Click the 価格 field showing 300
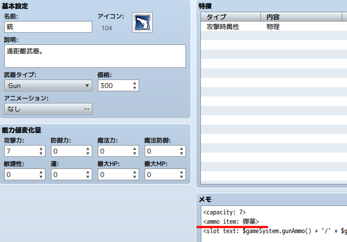This screenshot has height=242, width=347. tap(114, 86)
